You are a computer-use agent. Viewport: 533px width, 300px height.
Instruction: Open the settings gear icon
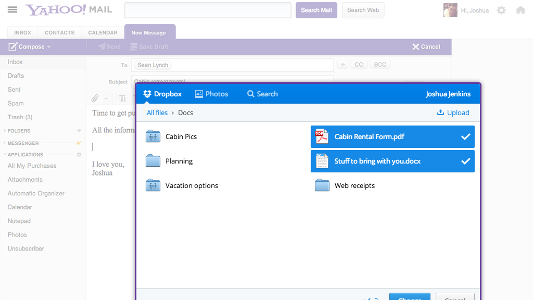pyautogui.click(x=501, y=10)
